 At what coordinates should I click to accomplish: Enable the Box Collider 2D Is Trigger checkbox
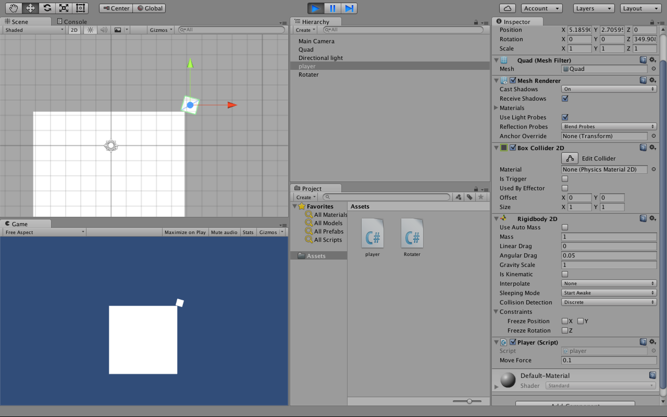565,179
